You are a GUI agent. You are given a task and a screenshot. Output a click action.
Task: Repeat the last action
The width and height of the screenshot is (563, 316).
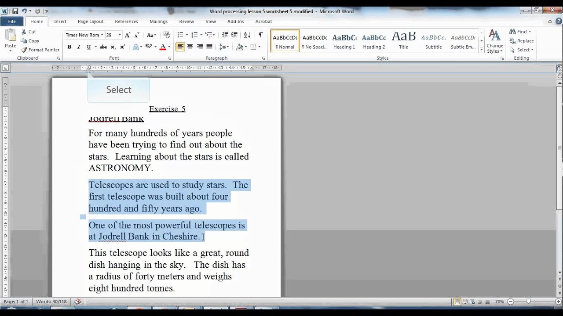coord(37,11)
